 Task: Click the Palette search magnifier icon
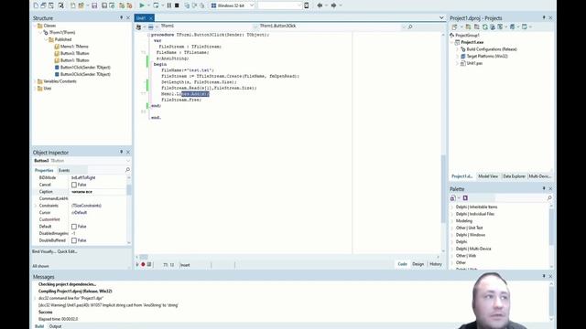coord(549,198)
